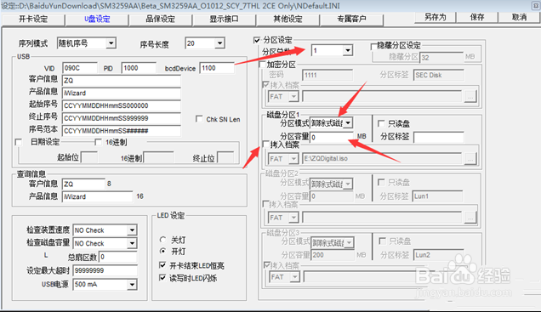
Task: Toggle the 分区设定 checkbox
Action: coord(257,40)
